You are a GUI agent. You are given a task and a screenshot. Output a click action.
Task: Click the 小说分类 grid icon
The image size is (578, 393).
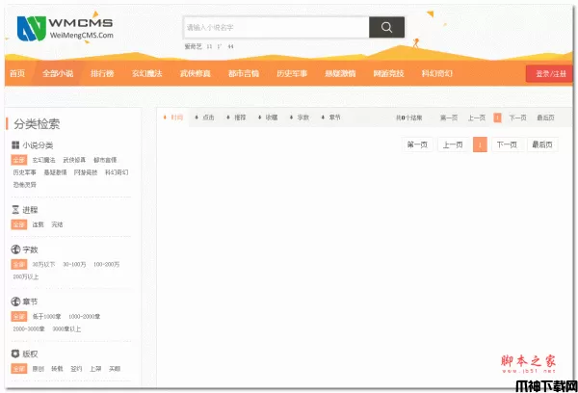coord(15,144)
